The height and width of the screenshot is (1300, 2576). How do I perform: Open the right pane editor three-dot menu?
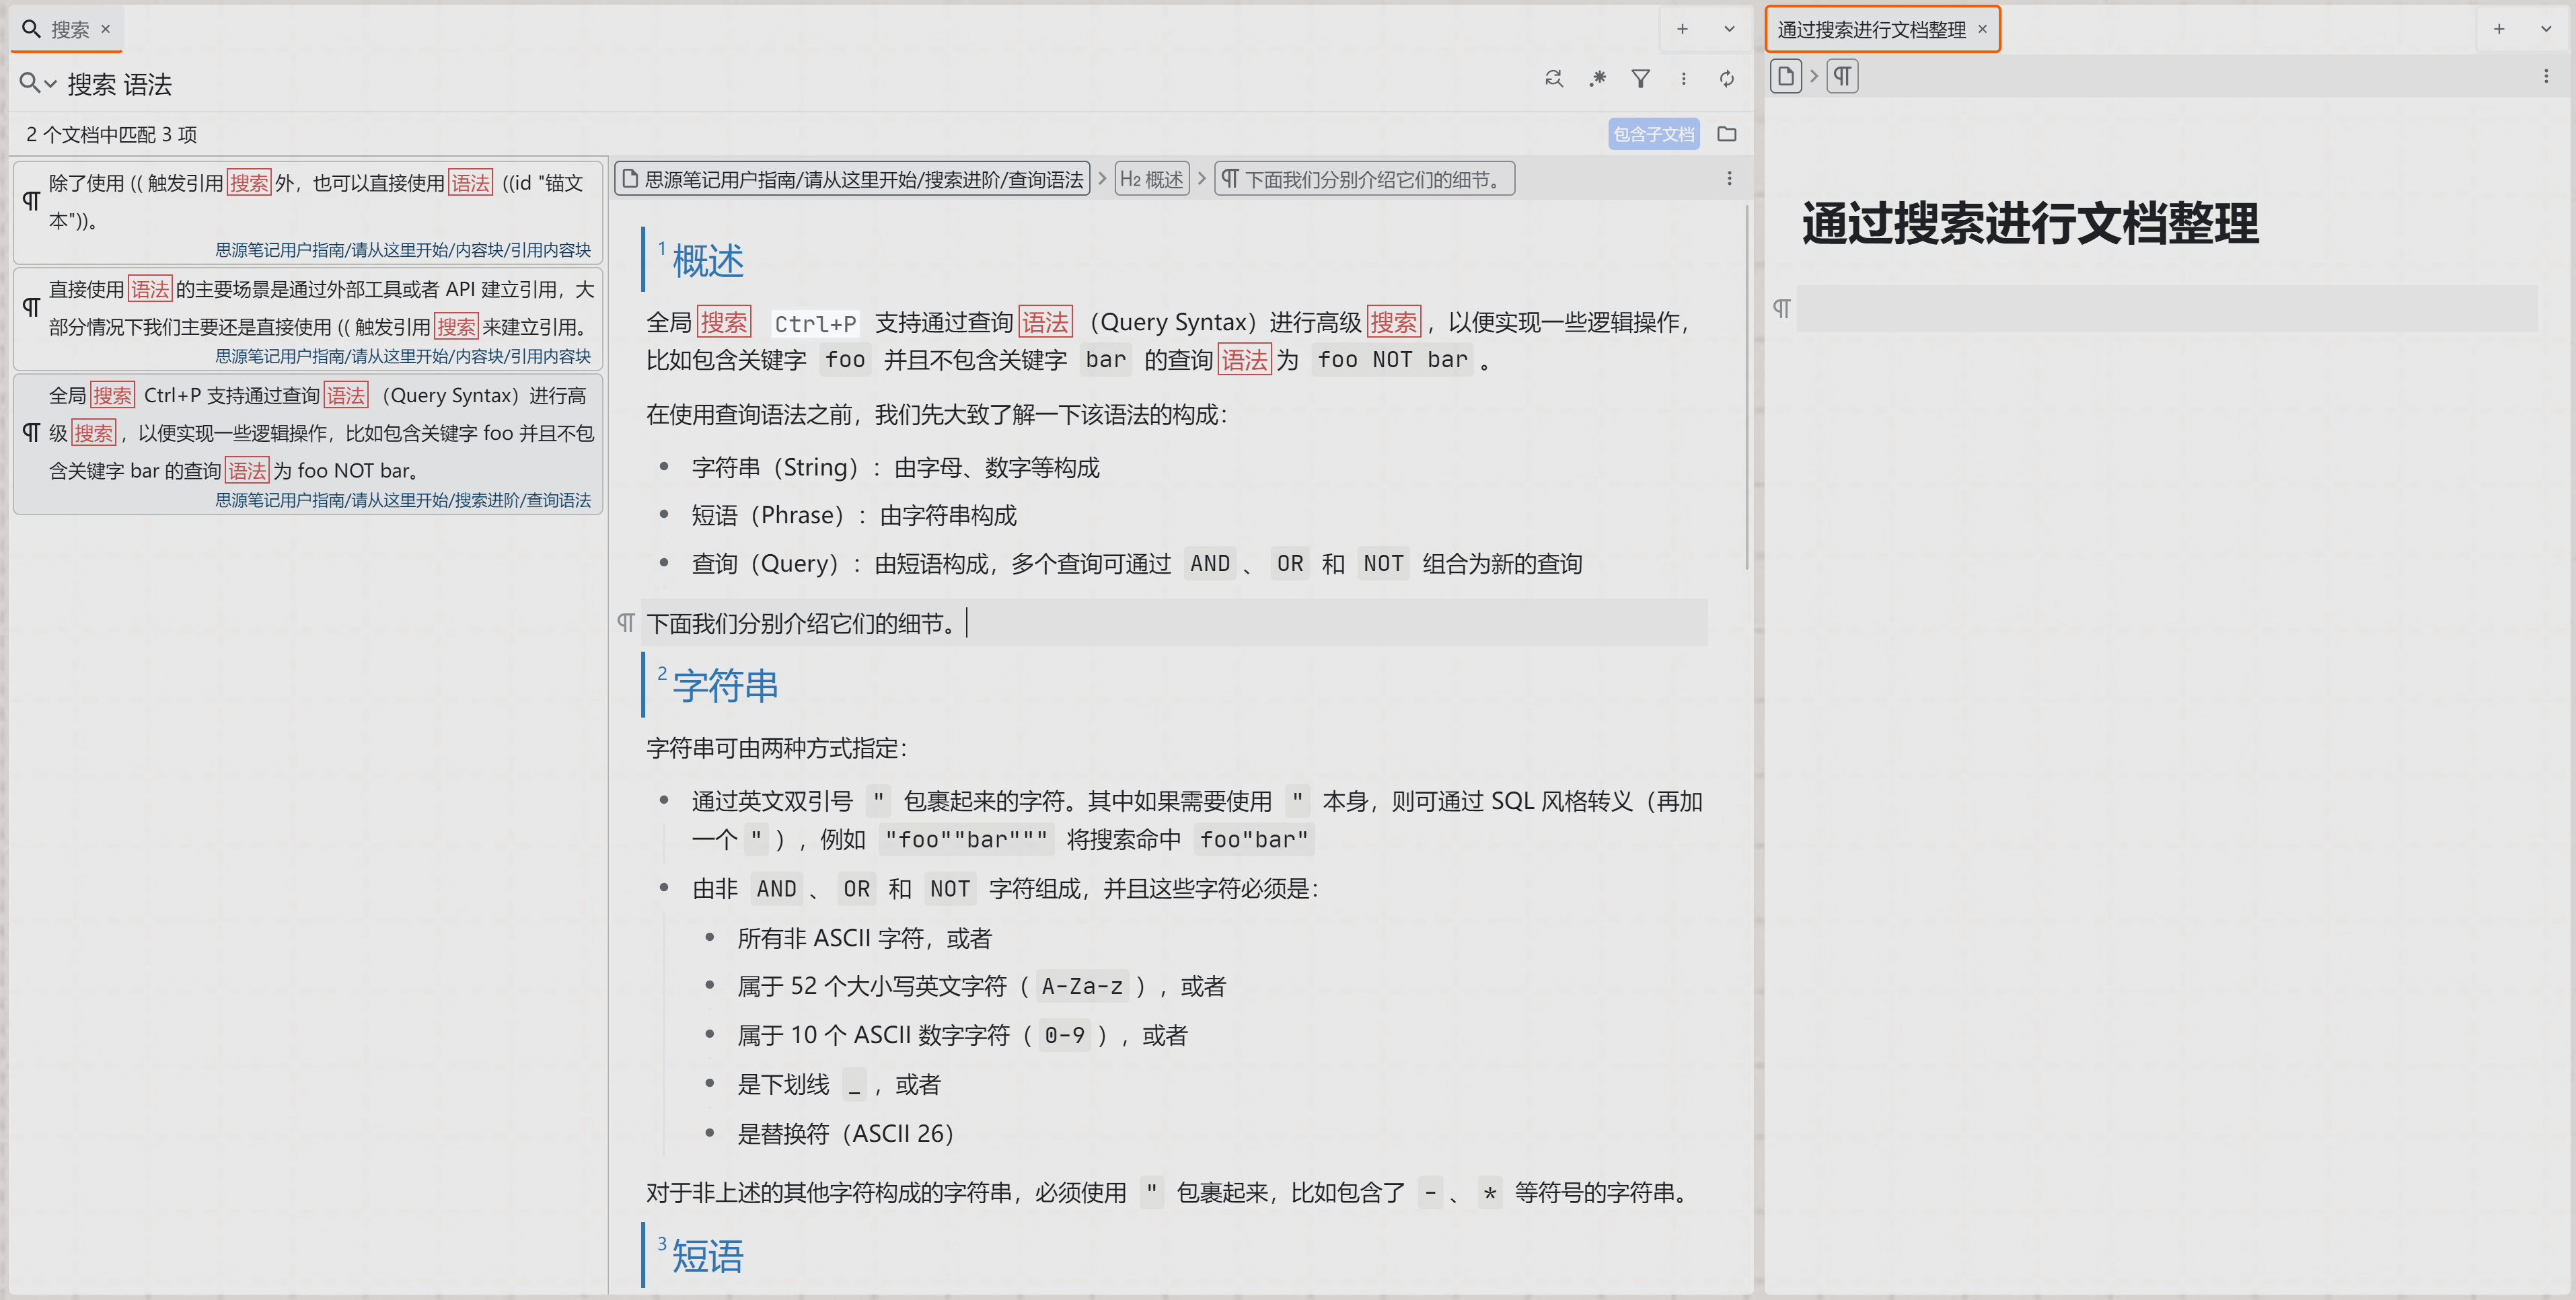point(2546,77)
